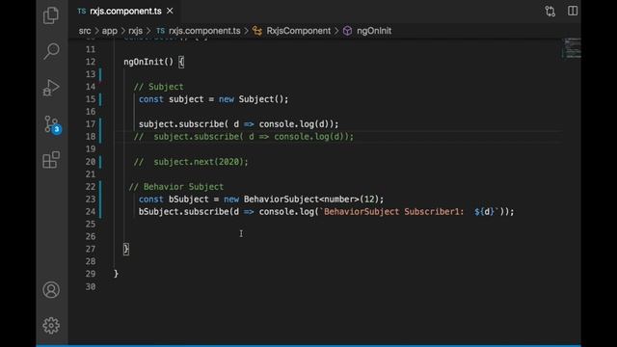The height and width of the screenshot is (347, 617).
Task: Click 'console.log(d)' on line 17
Action: pyautogui.click(x=294, y=124)
